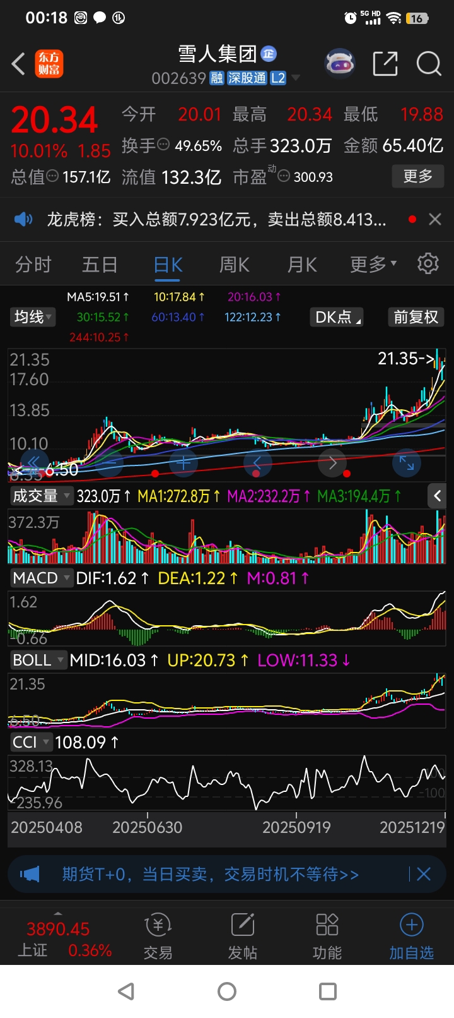Tap Android recents square button

[328, 991]
